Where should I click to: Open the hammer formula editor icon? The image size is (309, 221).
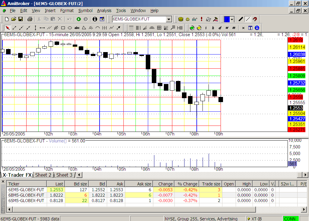pyautogui.click(x=215, y=19)
